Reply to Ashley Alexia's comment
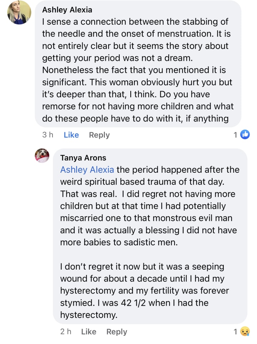The width and height of the screenshot is (257, 344). (99, 135)
